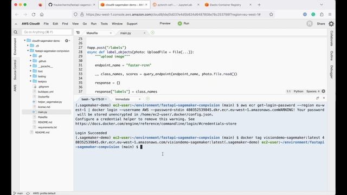Expand the .github folder

point(30,61)
